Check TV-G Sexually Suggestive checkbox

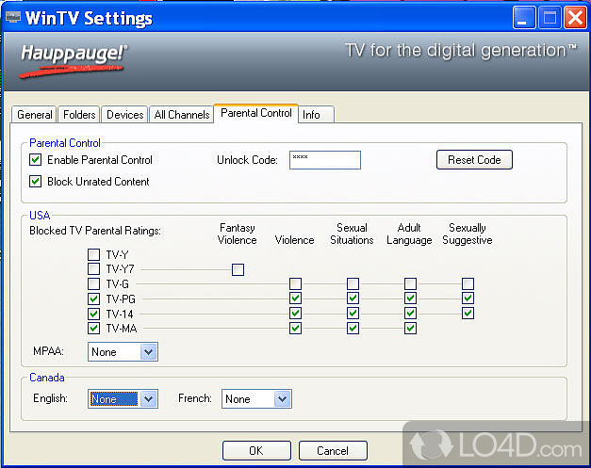[468, 283]
